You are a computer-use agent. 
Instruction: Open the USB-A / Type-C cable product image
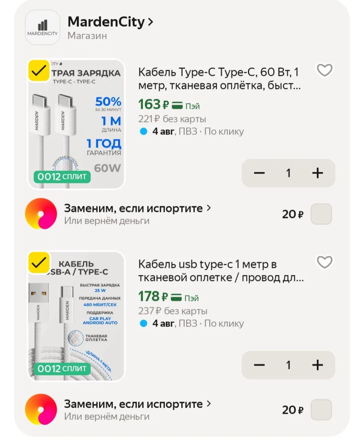76,316
